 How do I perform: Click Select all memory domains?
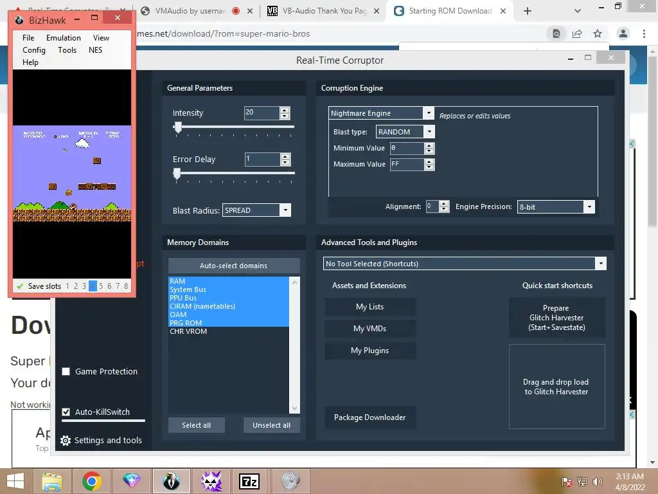click(197, 425)
